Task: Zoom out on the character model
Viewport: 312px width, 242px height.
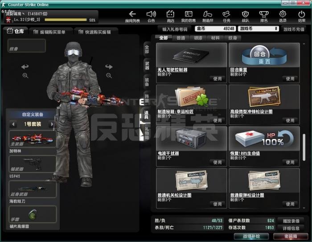Action: [x=109, y=76]
